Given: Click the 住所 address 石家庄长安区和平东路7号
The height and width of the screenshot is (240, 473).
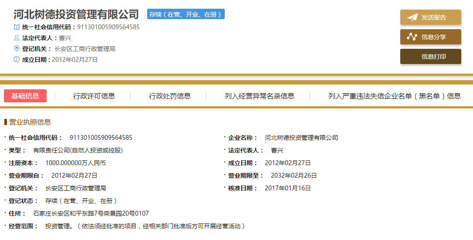Looking at the screenshot, I should coord(91,213).
